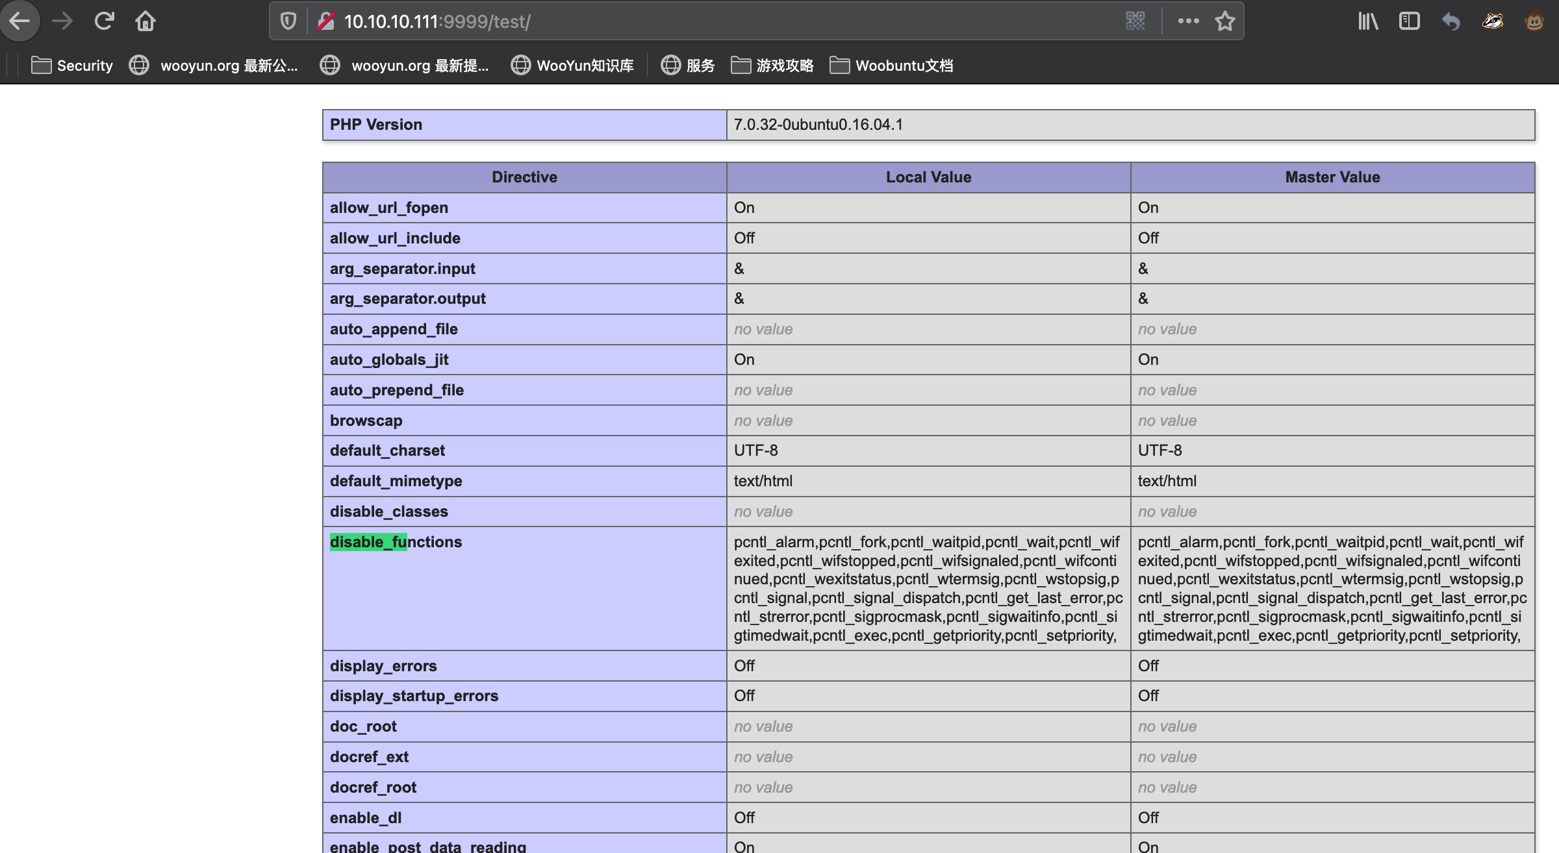The height and width of the screenshot is (853, 1559).
Task: Go to the browser home page
Action: pyautogui.click(x=146, y=21)
